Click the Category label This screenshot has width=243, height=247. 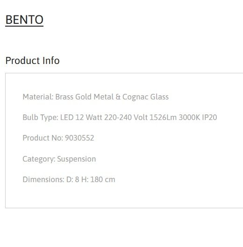(x=39, y=159)
